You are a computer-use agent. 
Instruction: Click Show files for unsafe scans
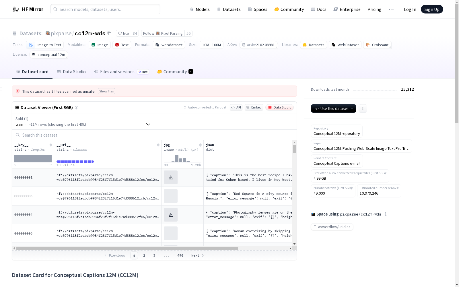tap(106, 91)
